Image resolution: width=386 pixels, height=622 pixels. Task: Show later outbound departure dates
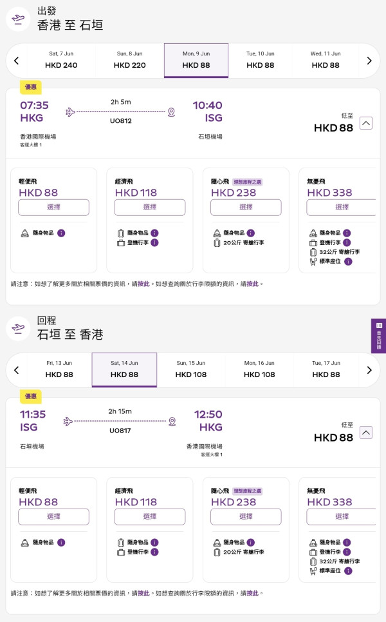[x=369, y=61]
